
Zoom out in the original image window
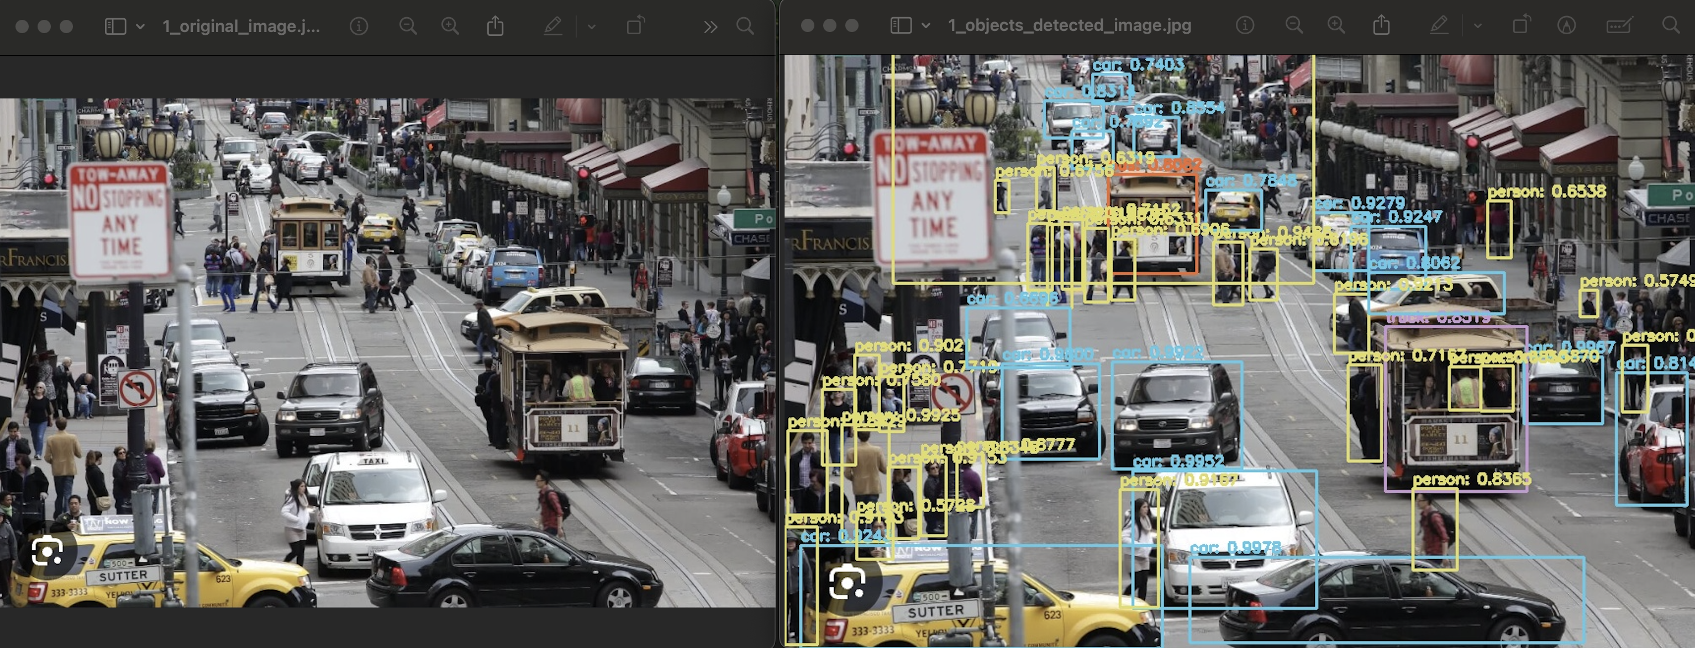pos(408,26)
